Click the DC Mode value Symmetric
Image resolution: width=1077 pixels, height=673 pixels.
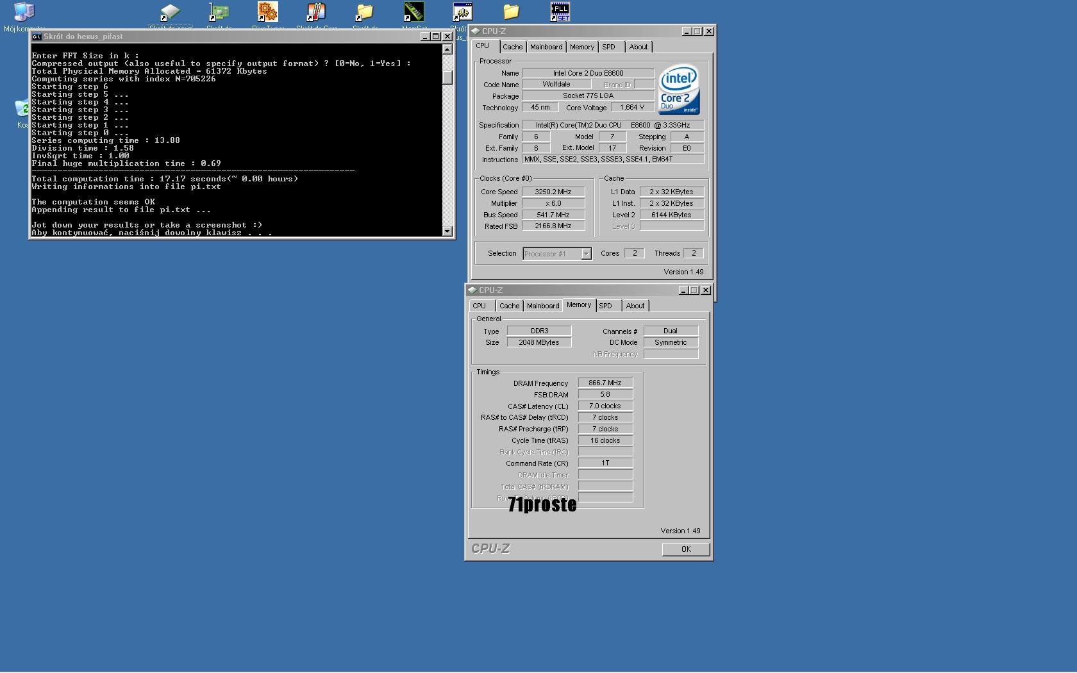pyautogui.click(x=671, y=342)
